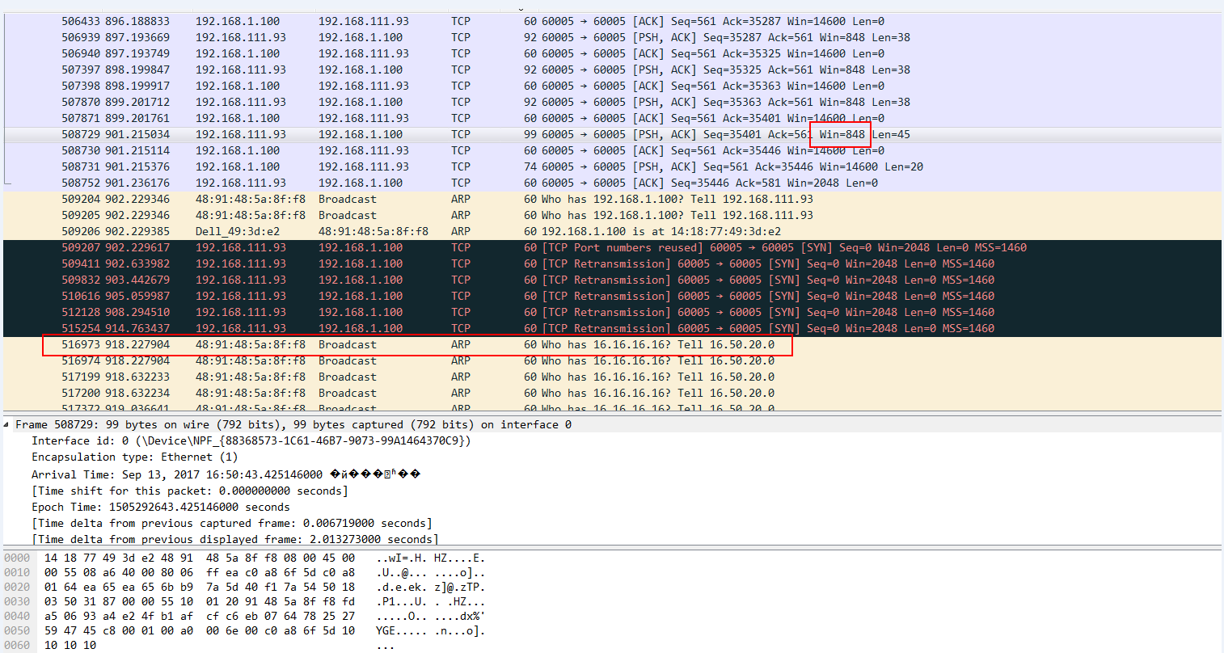Select retransmission packet 512128

(612, 312)
